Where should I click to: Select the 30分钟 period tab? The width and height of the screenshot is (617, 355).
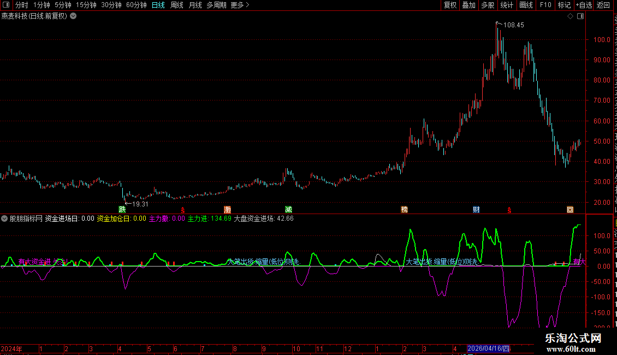111,5
